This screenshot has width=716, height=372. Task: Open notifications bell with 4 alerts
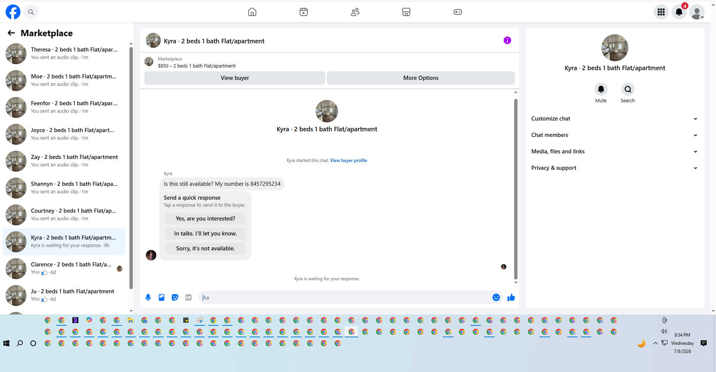(679, 12)
